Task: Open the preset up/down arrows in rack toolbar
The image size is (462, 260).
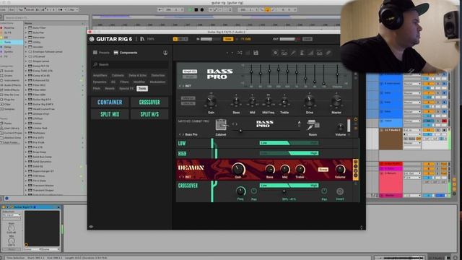Action: click(x=230, y=53)
